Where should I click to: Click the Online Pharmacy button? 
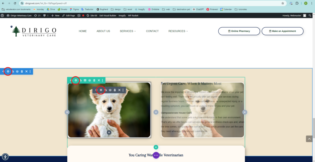click(x=239, y=31)
